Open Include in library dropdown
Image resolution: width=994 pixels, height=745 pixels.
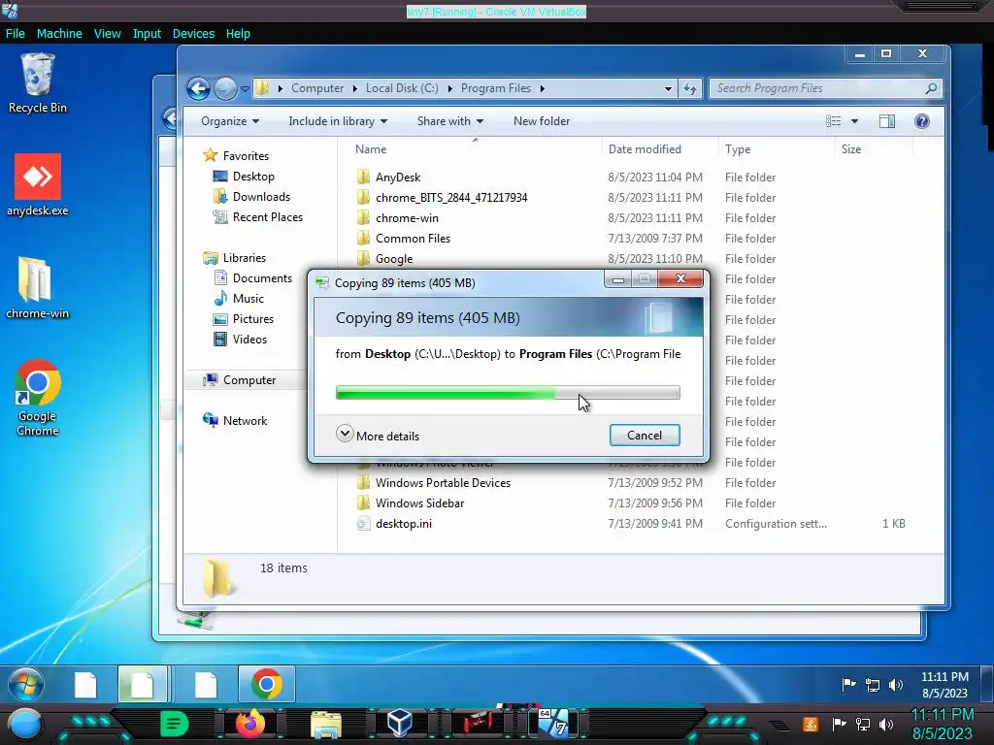pyautogui.click(x=338, y=121)
